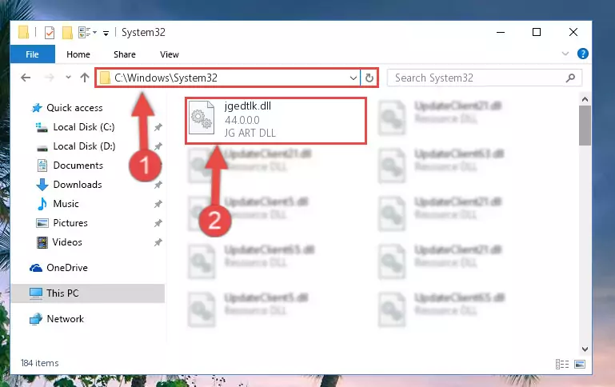Click the pin icon beside Downloads

point(158,185)
